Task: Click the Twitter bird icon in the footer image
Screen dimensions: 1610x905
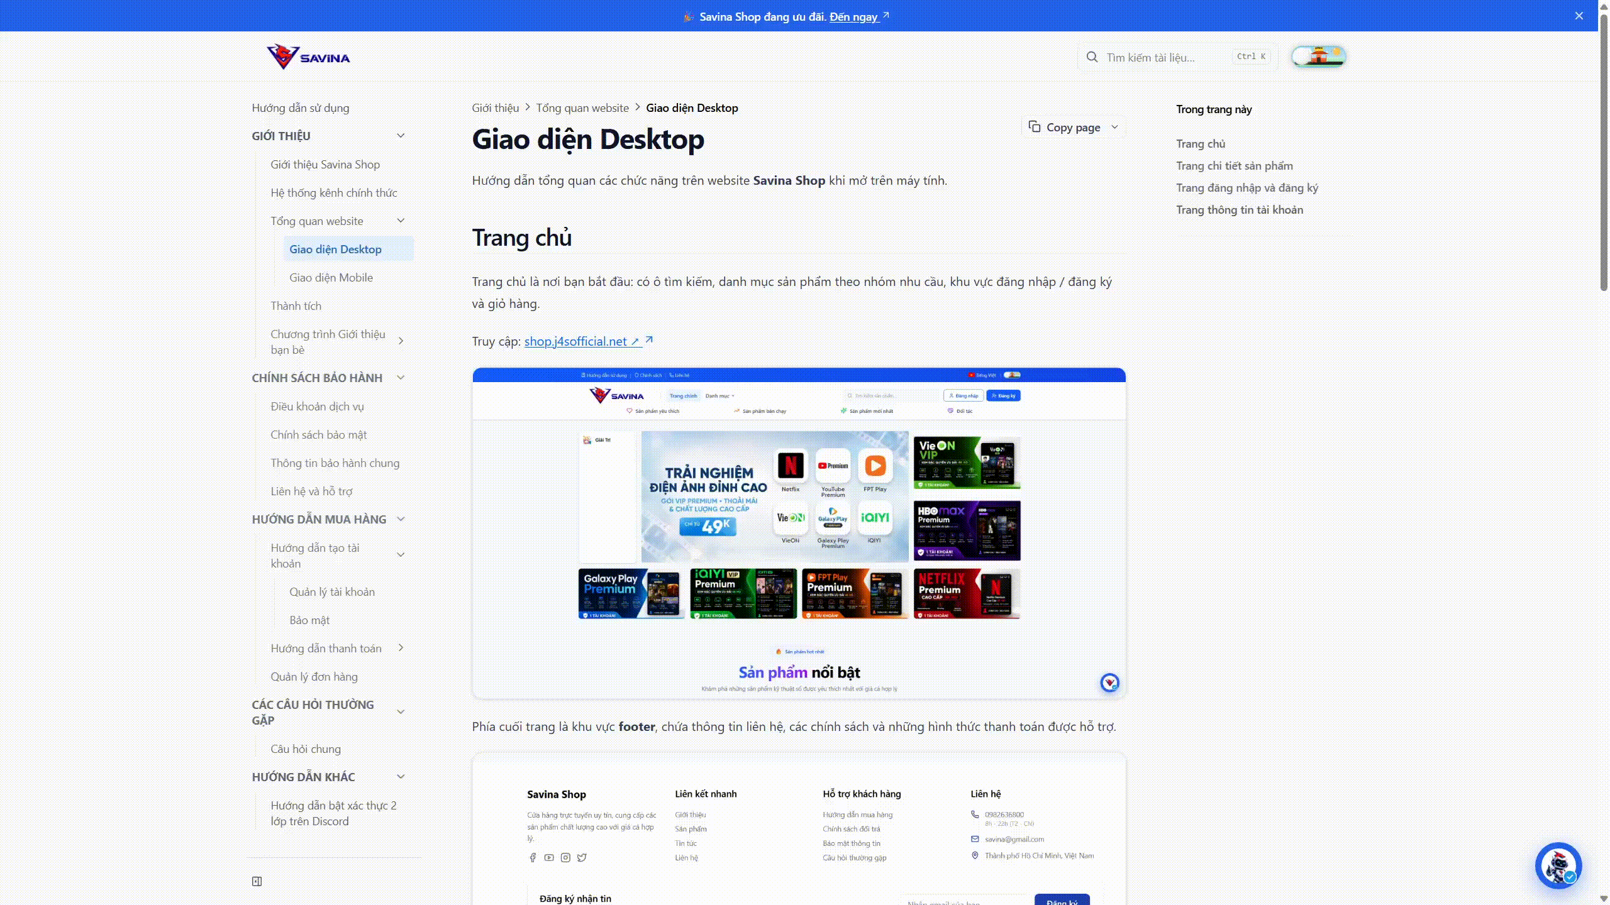Action: click(x=582, y=857)
